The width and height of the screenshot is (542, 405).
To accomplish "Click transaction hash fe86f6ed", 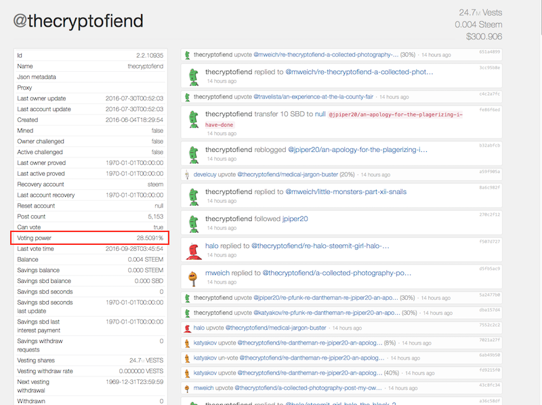I will 489,110.
